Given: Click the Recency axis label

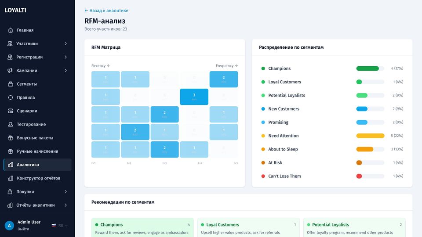Looking at the screenshot, I should [x=100, y=65].
